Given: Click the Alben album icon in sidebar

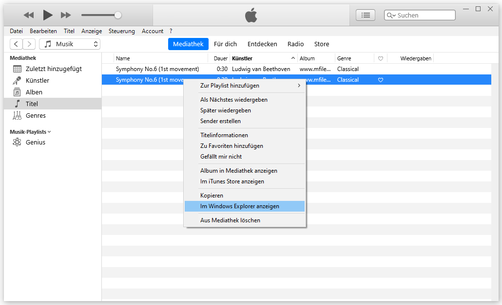Looking at the screenshot, I should 17,92.
